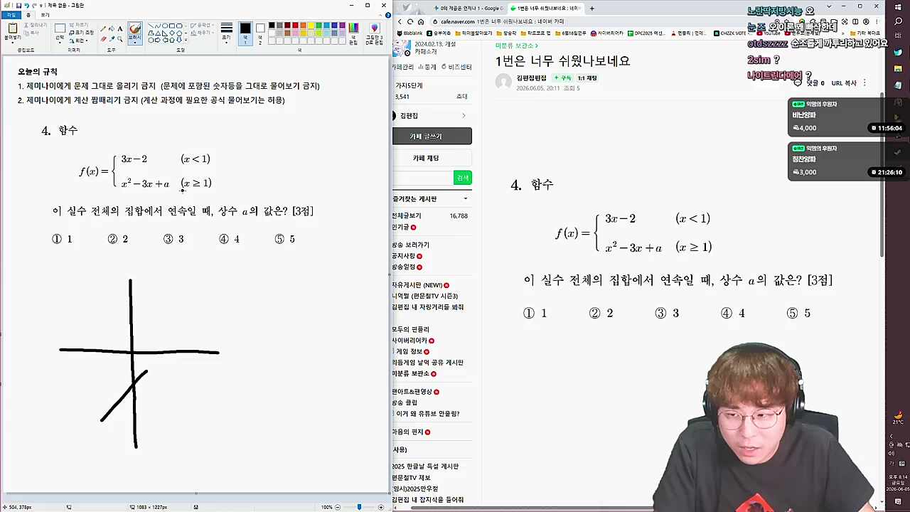Open Edit with Paint 3D

pyautogui.click(x=375, y=33)
